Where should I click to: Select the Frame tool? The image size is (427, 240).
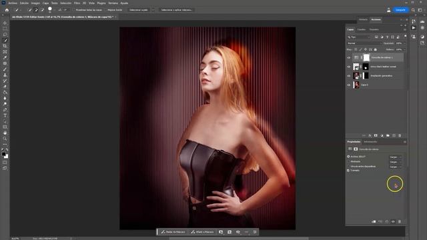(x=5, y=52)
